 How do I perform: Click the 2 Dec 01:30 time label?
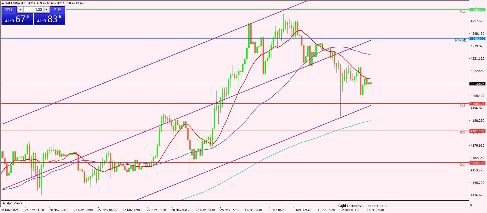coord(351,210)
